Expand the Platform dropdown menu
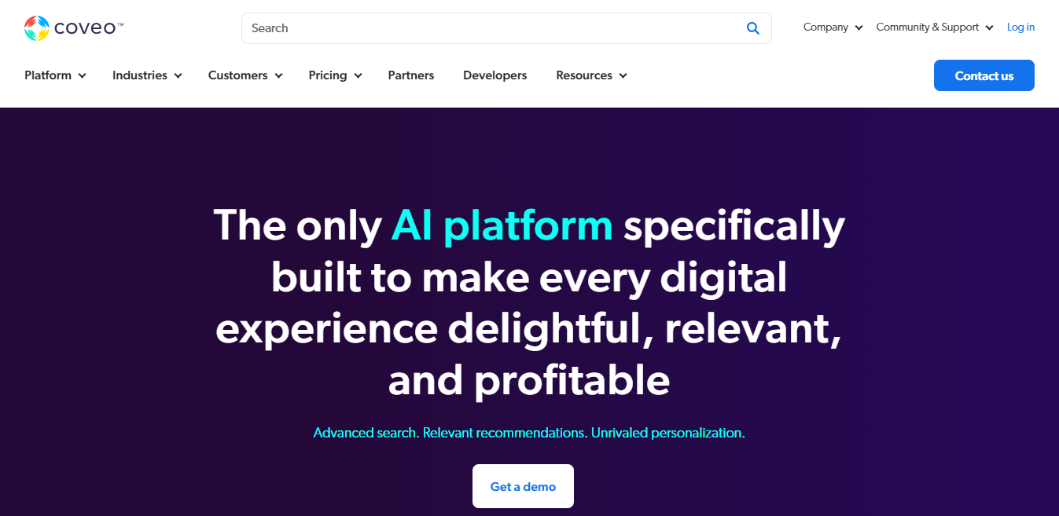The height and width of the screenshot is (516, 1059). (48, 75)
